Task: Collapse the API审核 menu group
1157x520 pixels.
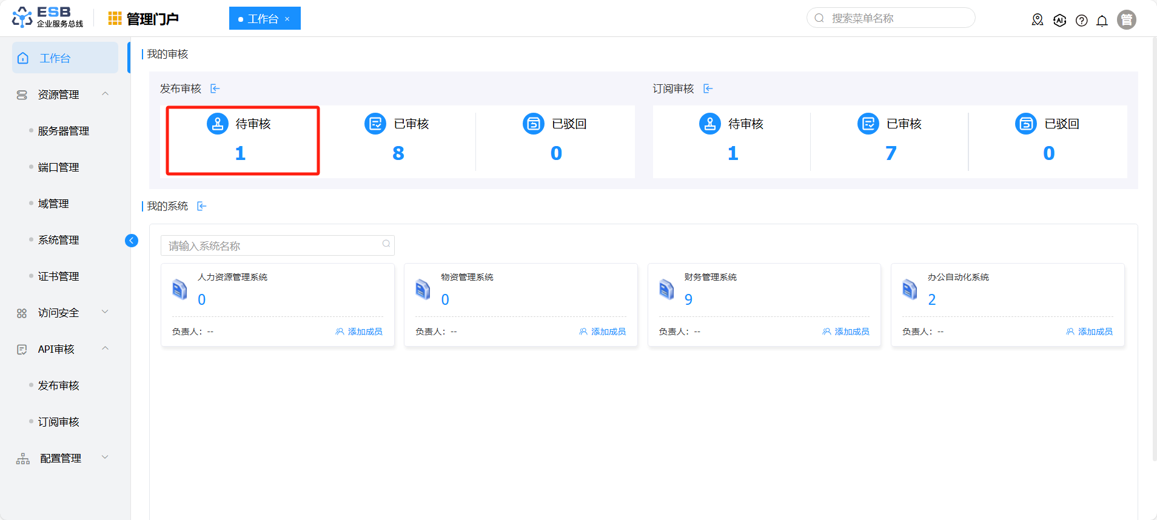Action: (106, 348)
